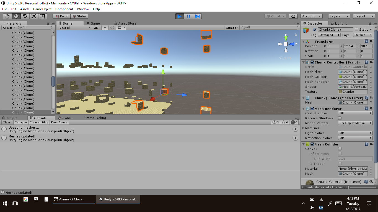Switch to the Profiler tab

(x=67, y=118)
